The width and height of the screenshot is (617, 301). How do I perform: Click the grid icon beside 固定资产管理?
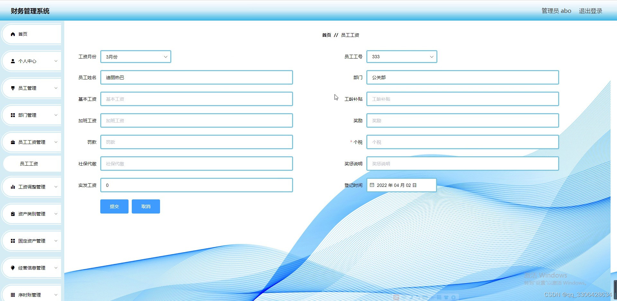tap(13, 241)
